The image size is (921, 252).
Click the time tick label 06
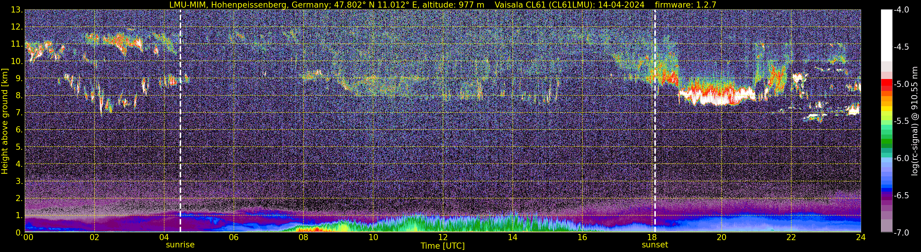point(234,237)
